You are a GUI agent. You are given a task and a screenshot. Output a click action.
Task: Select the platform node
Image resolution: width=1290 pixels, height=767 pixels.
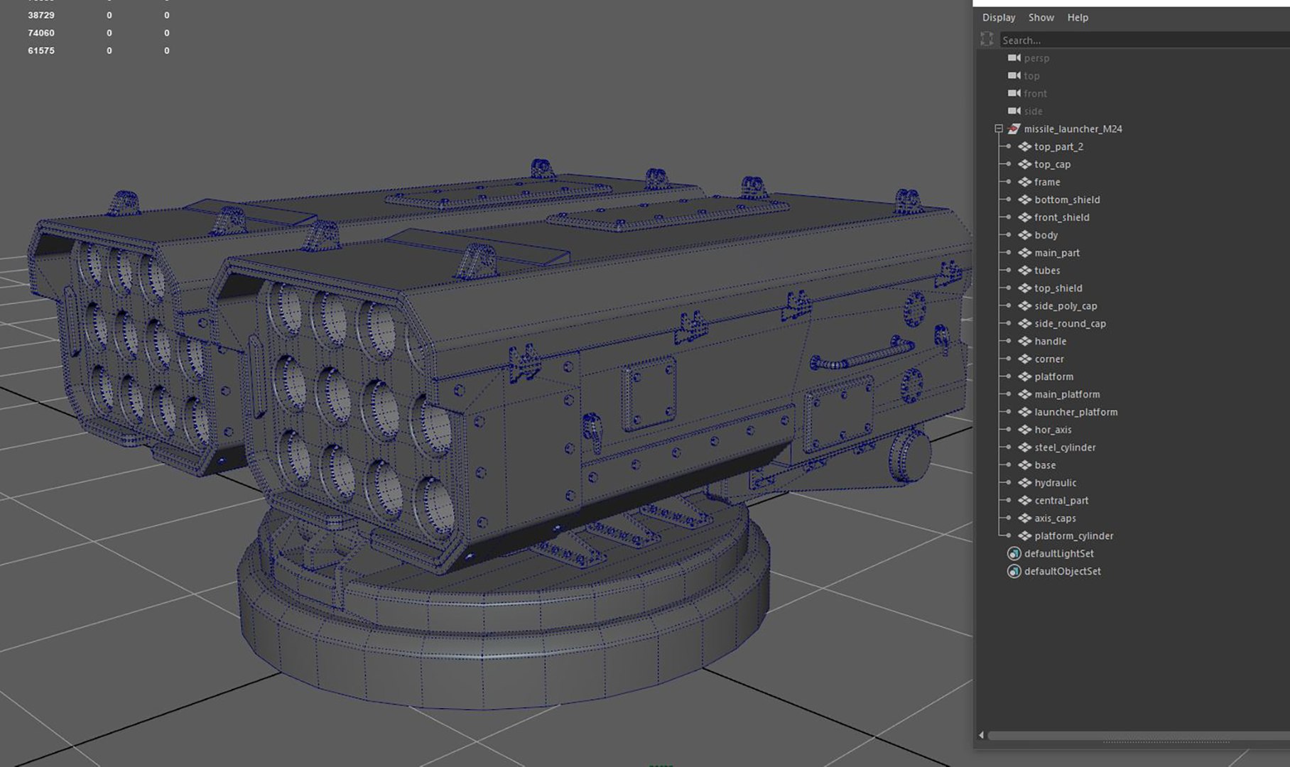tap(1053, 376)
